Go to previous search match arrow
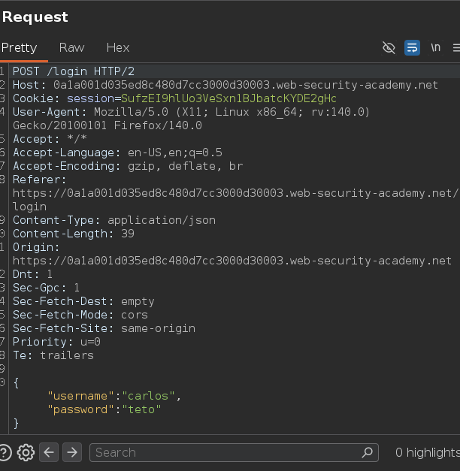 [49, 452]
